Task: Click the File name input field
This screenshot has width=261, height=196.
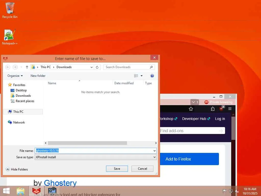Action: 94,151
